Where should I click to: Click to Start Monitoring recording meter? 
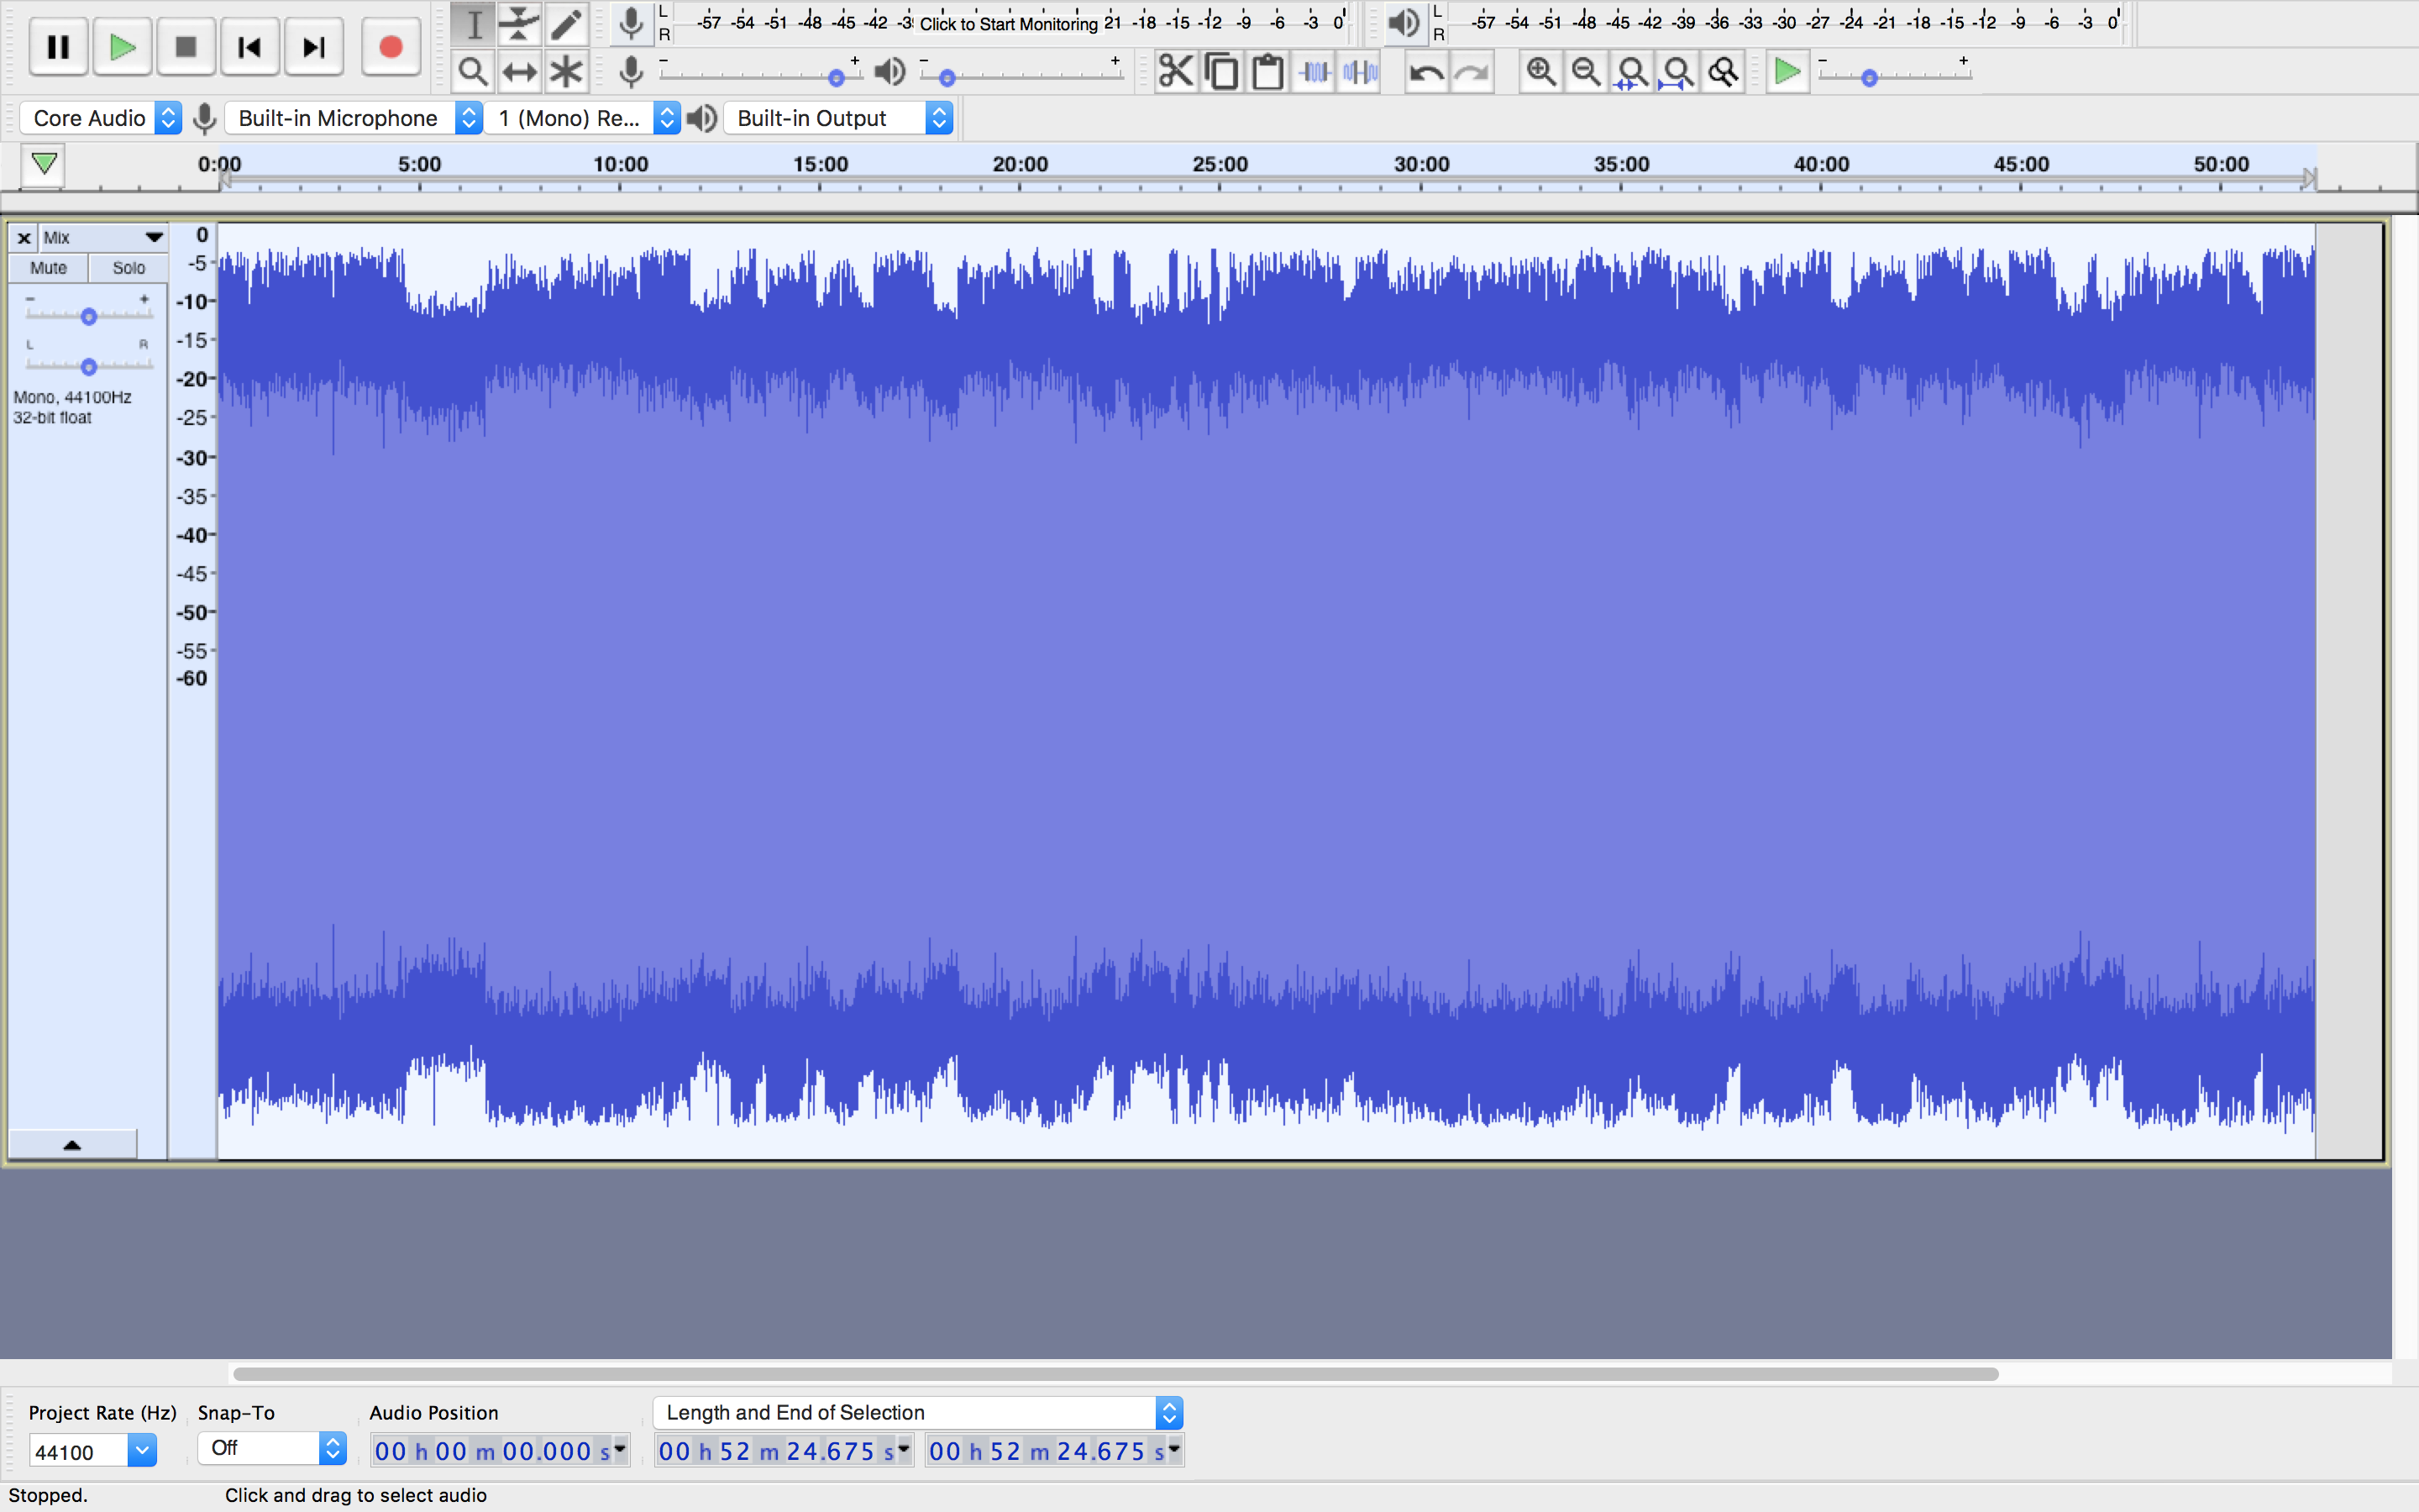tap(1008, 23)
